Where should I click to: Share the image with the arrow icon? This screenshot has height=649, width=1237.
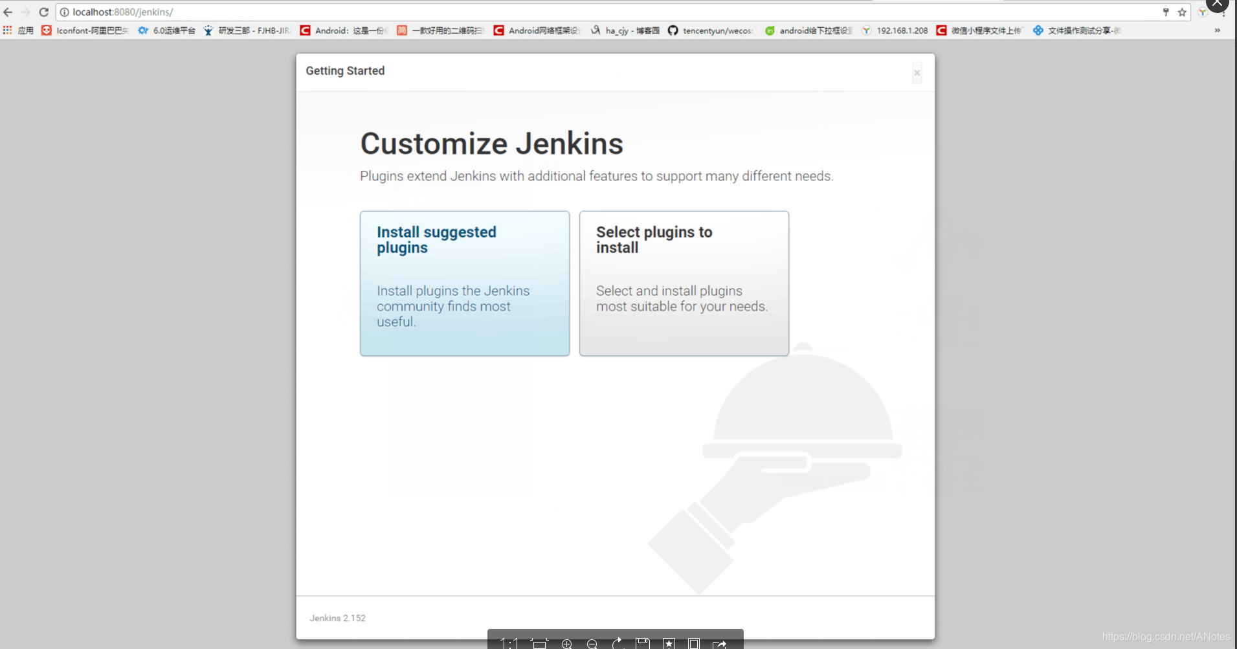(x=720, y=644)
